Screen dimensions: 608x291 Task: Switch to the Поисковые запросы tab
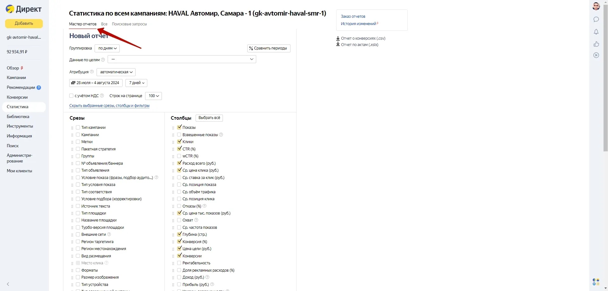(x=129, y=24)
